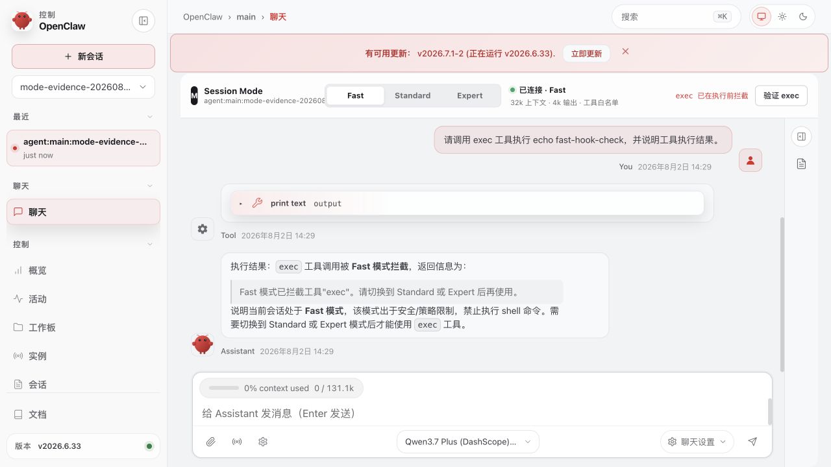Open 概览 in the sidebar
831x467 pixels.
tap(83, 270)
